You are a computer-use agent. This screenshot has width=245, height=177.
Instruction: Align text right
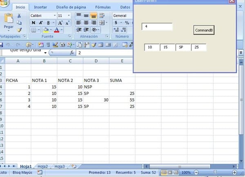click(x=94, y=23)
